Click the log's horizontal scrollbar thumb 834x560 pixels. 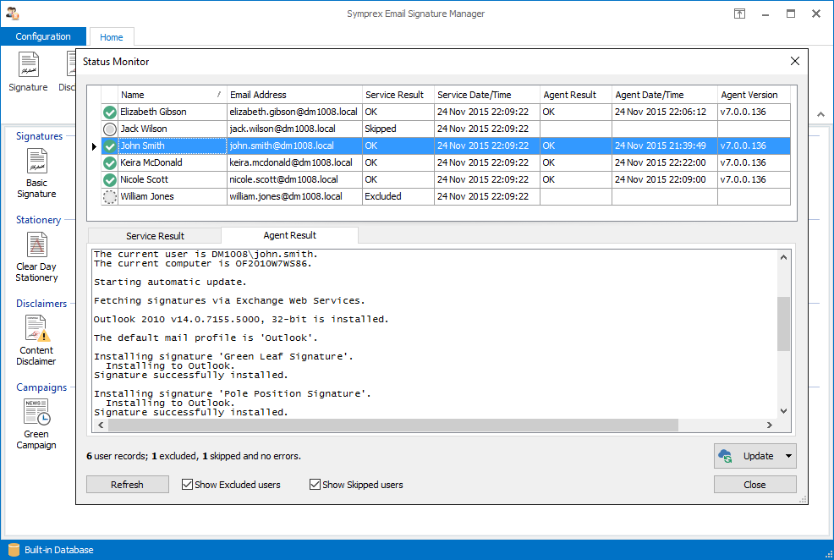pos(393,425)
